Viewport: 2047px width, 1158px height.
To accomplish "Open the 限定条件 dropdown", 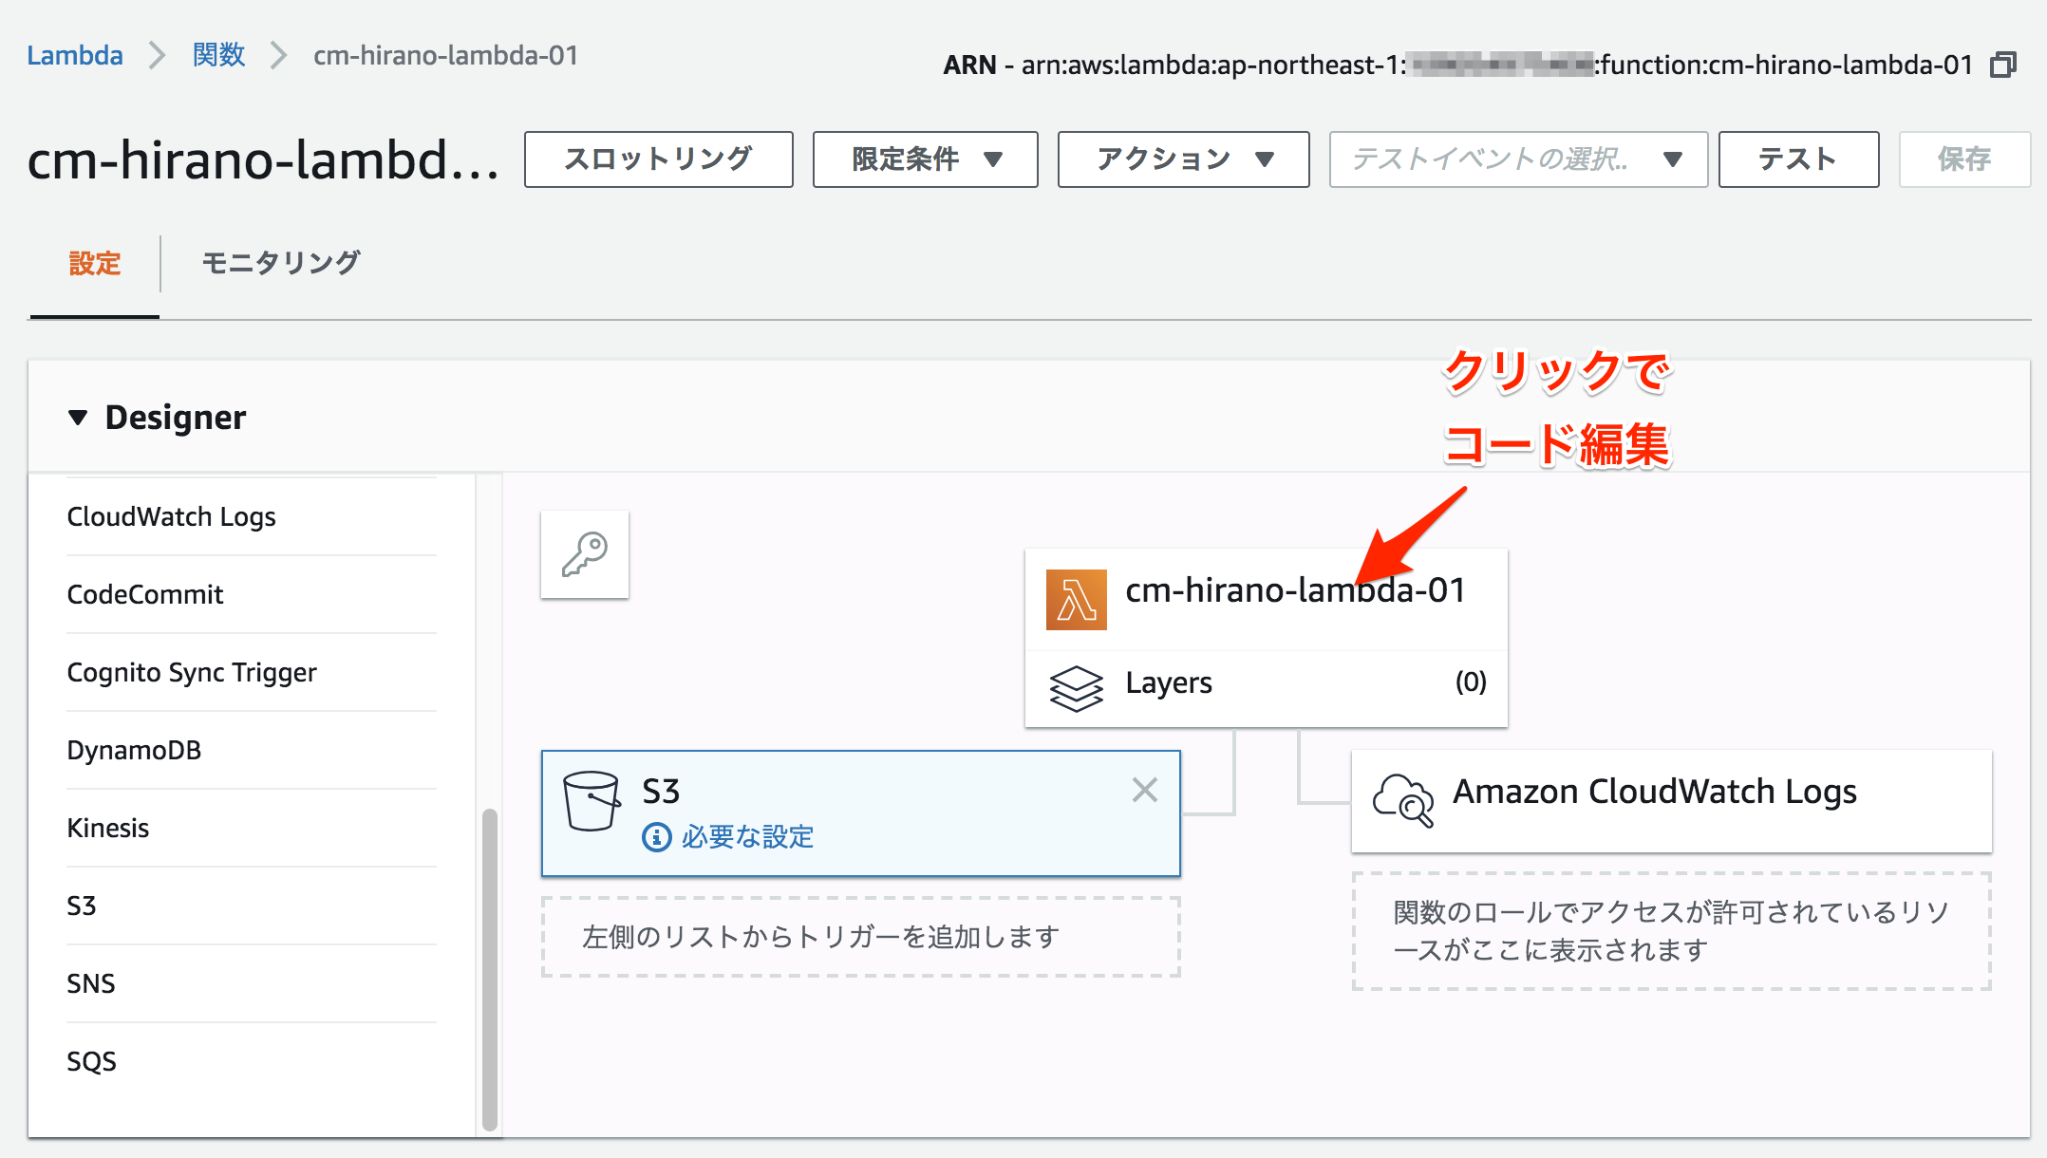I will click(x=926, y=159).
